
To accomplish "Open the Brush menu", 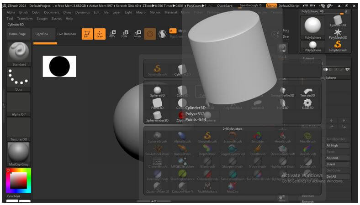I will (x=23, y=12).
